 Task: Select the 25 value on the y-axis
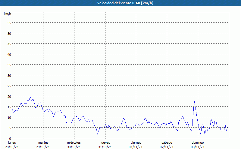(x=9, y=86)
